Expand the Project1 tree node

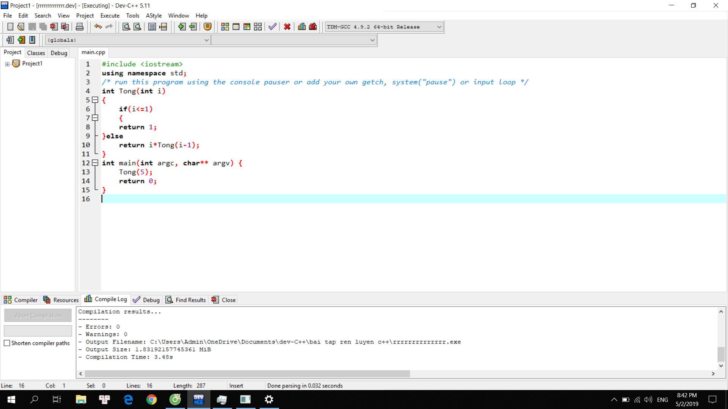point(7,64)
